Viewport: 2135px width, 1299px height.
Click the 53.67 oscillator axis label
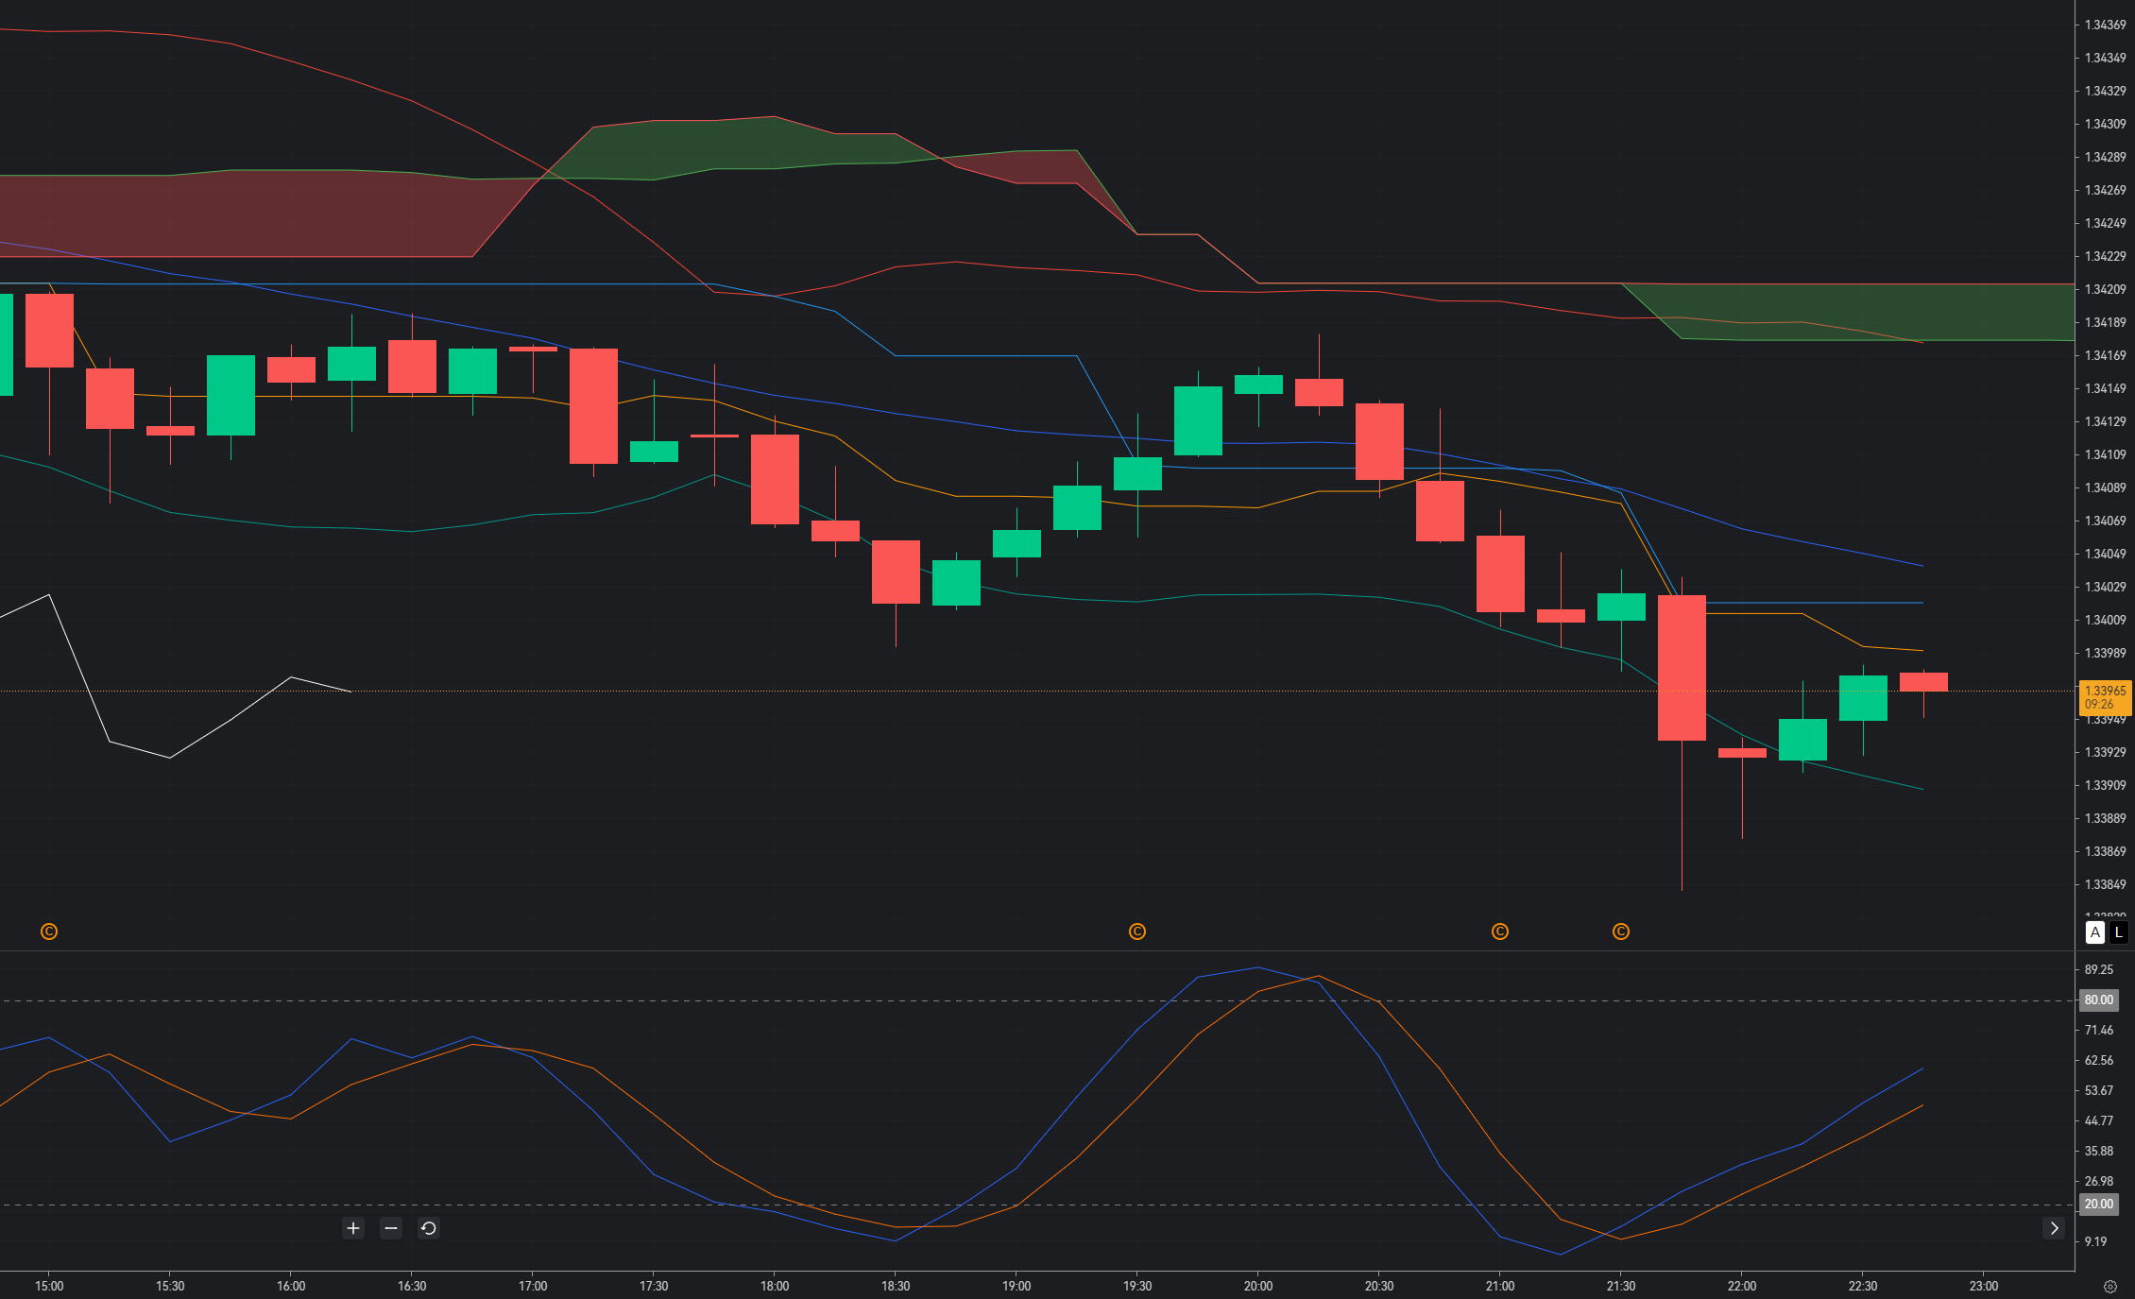(2099, 1090)
